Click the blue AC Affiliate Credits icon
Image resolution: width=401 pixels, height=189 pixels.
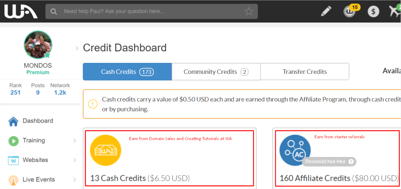tap(295, 150)
